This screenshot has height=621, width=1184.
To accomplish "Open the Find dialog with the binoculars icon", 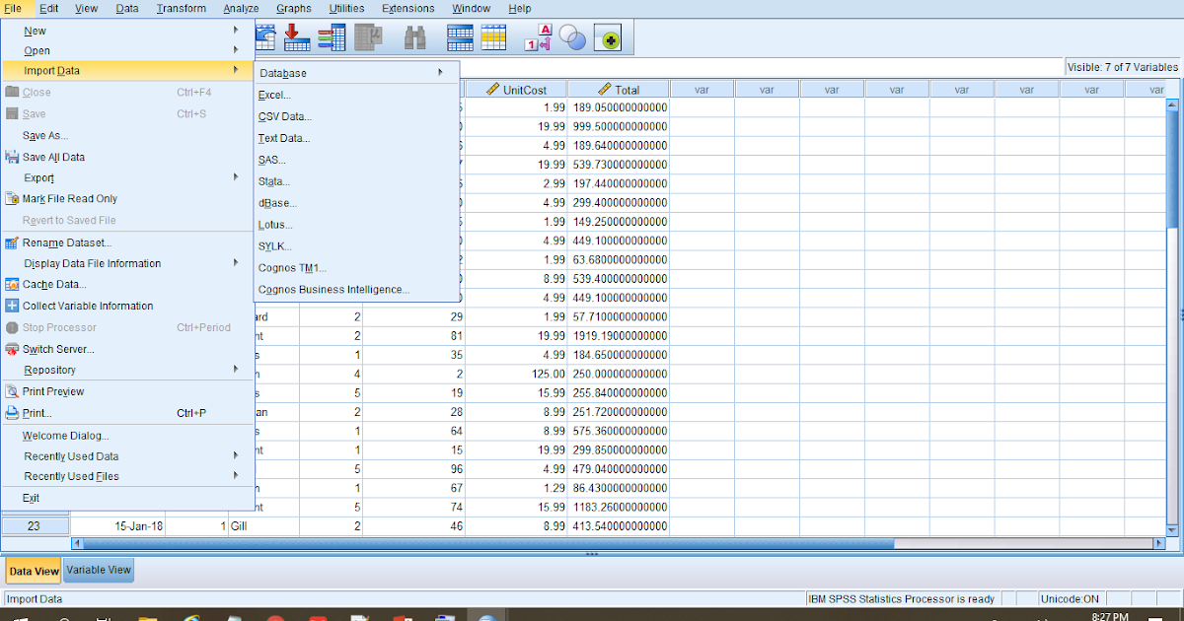I will tap(415, 37).
